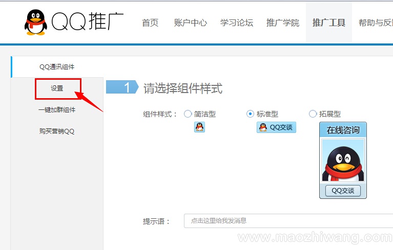Open 学习论坛 from the top navigation
The width and height of the screenshot is (393, 250).
click(236, 22)
